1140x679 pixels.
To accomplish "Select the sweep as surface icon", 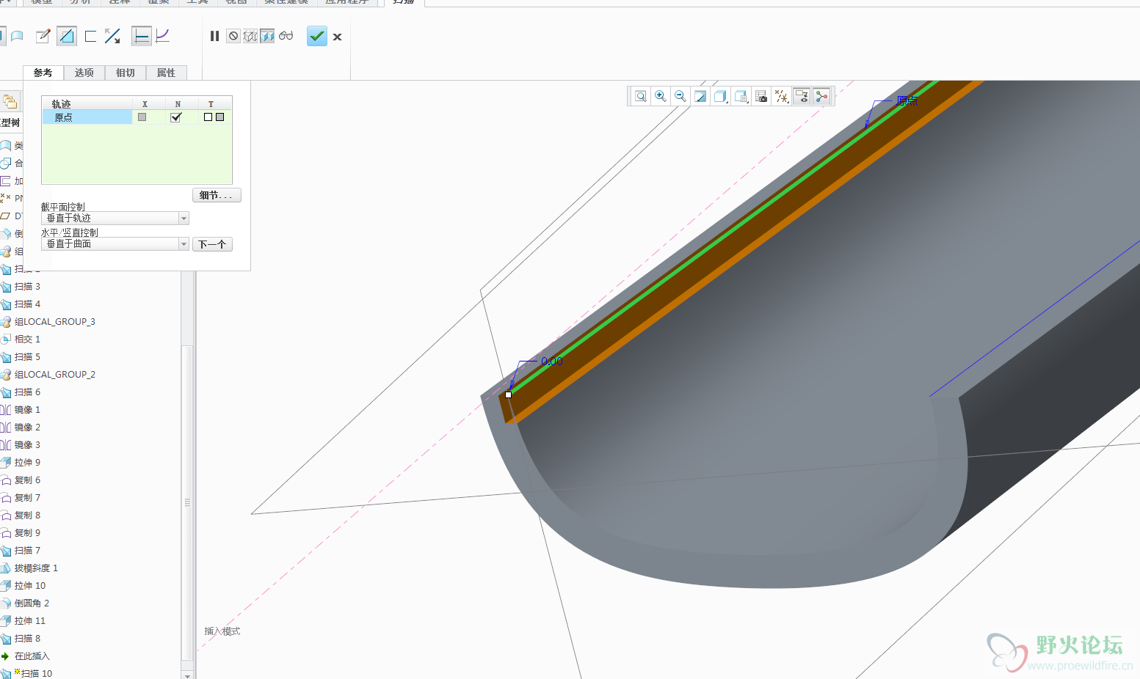I will [17, 36].
